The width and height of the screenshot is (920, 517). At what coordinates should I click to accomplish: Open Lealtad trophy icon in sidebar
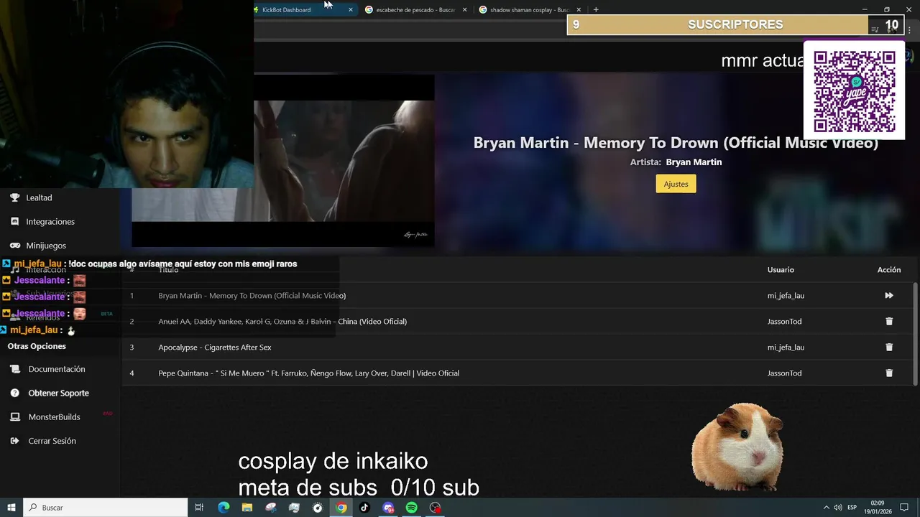[14, 197]
